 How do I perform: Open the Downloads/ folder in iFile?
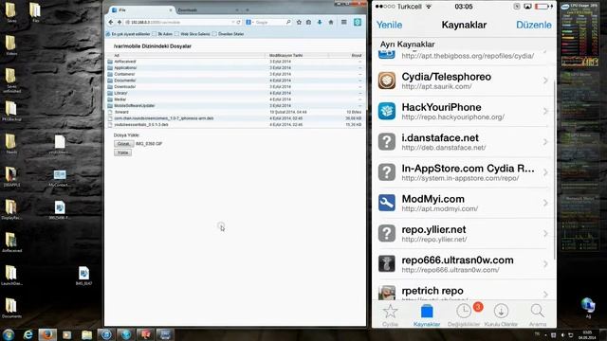[125, 86]
